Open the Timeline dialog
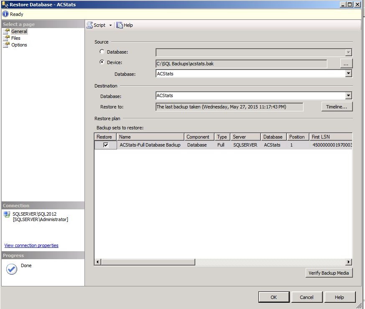This screenshot has height=309, width=365. coord(337,107)
